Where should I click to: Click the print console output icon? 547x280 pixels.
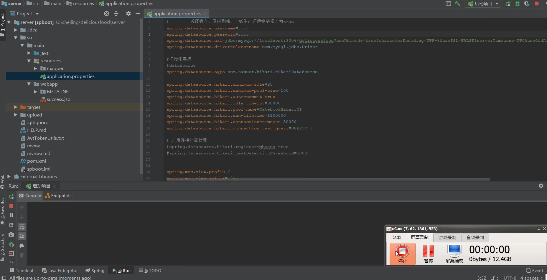[22, 246]
